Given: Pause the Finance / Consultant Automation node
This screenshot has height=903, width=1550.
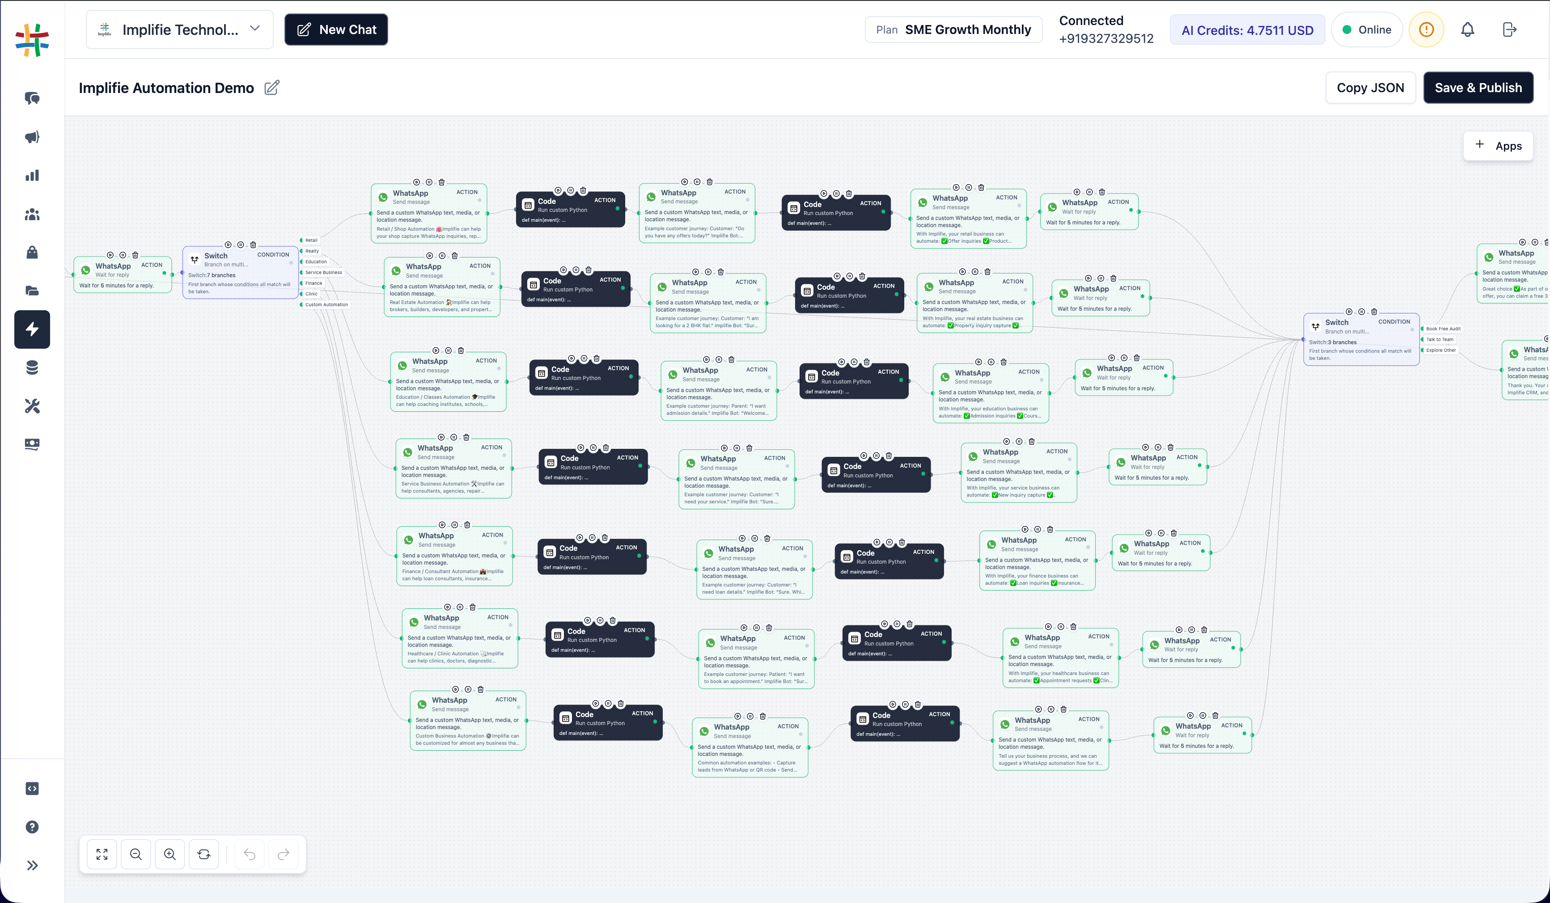Looking at the screenshot, I should pyautogui.click(x=454, y=525).
